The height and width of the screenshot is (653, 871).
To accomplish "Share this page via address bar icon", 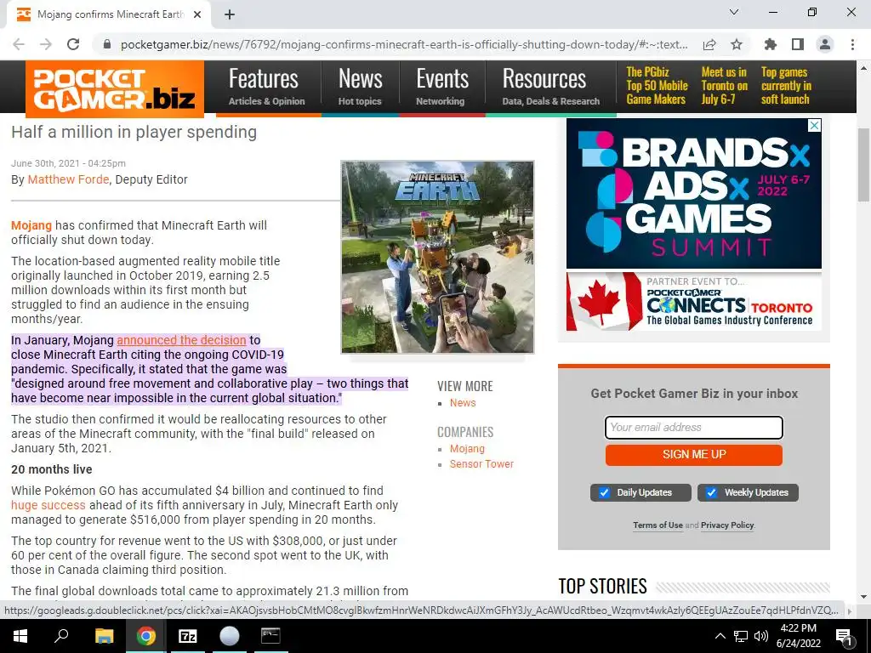I will (x=709, y=44).
